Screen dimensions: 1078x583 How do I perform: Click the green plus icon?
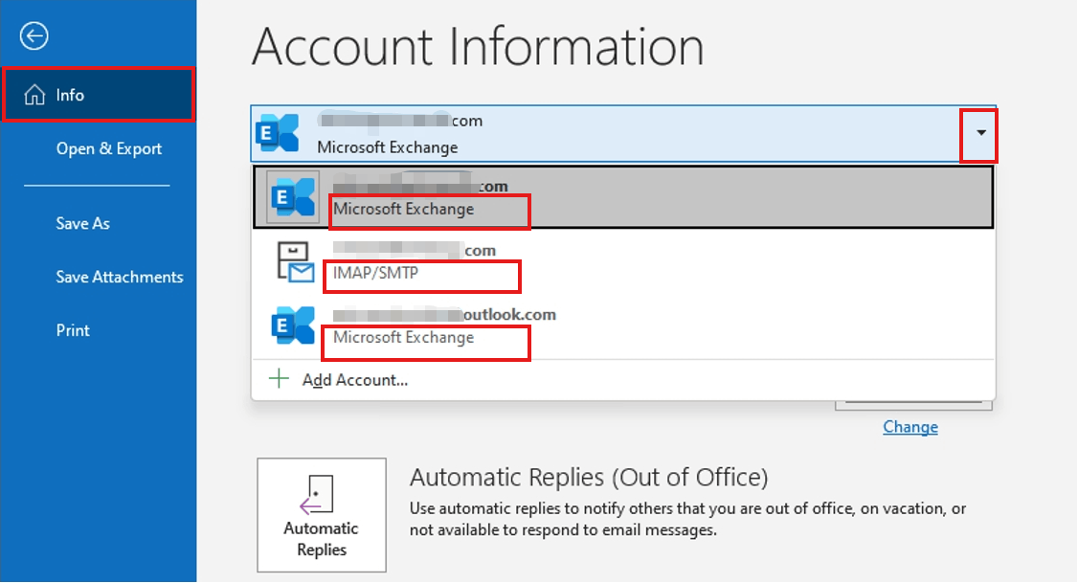279,378
